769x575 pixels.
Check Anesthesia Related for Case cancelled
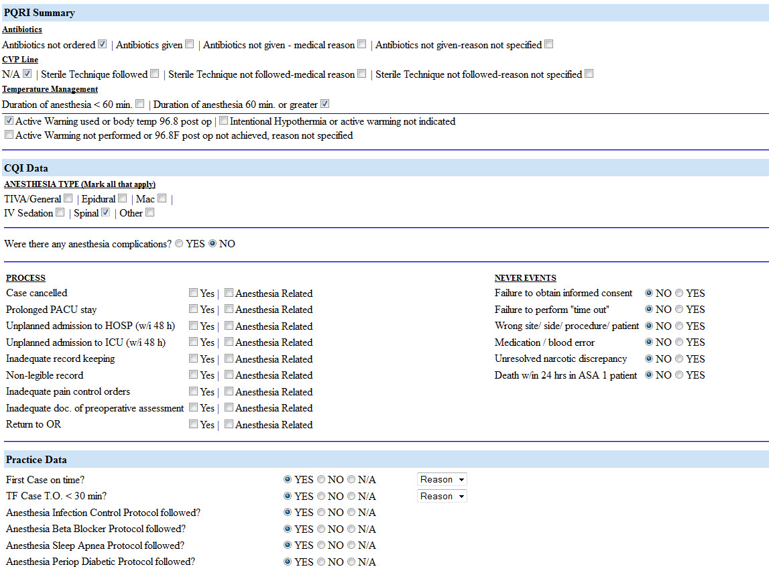[x=229, y=293]
